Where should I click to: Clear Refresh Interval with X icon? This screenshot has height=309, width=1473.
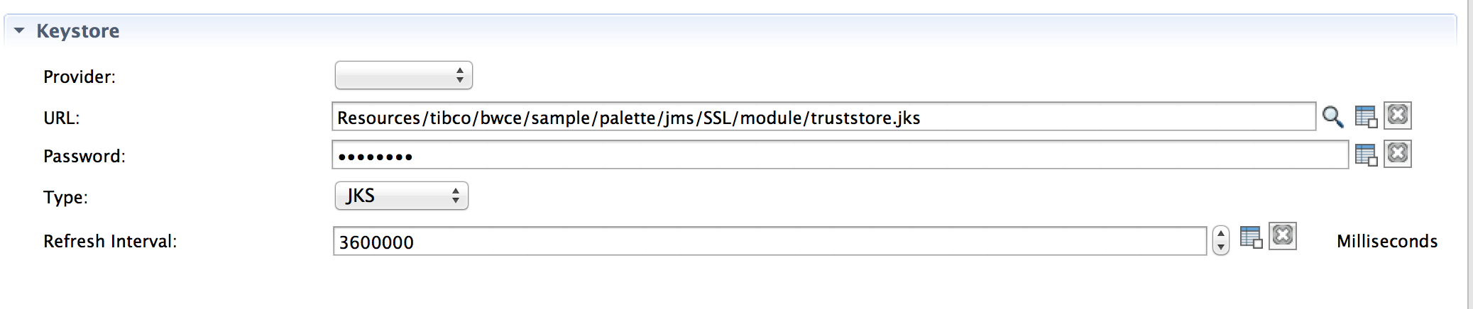1283,236
